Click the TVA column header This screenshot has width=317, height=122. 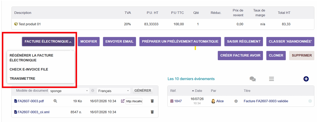(x=128, y=13)
